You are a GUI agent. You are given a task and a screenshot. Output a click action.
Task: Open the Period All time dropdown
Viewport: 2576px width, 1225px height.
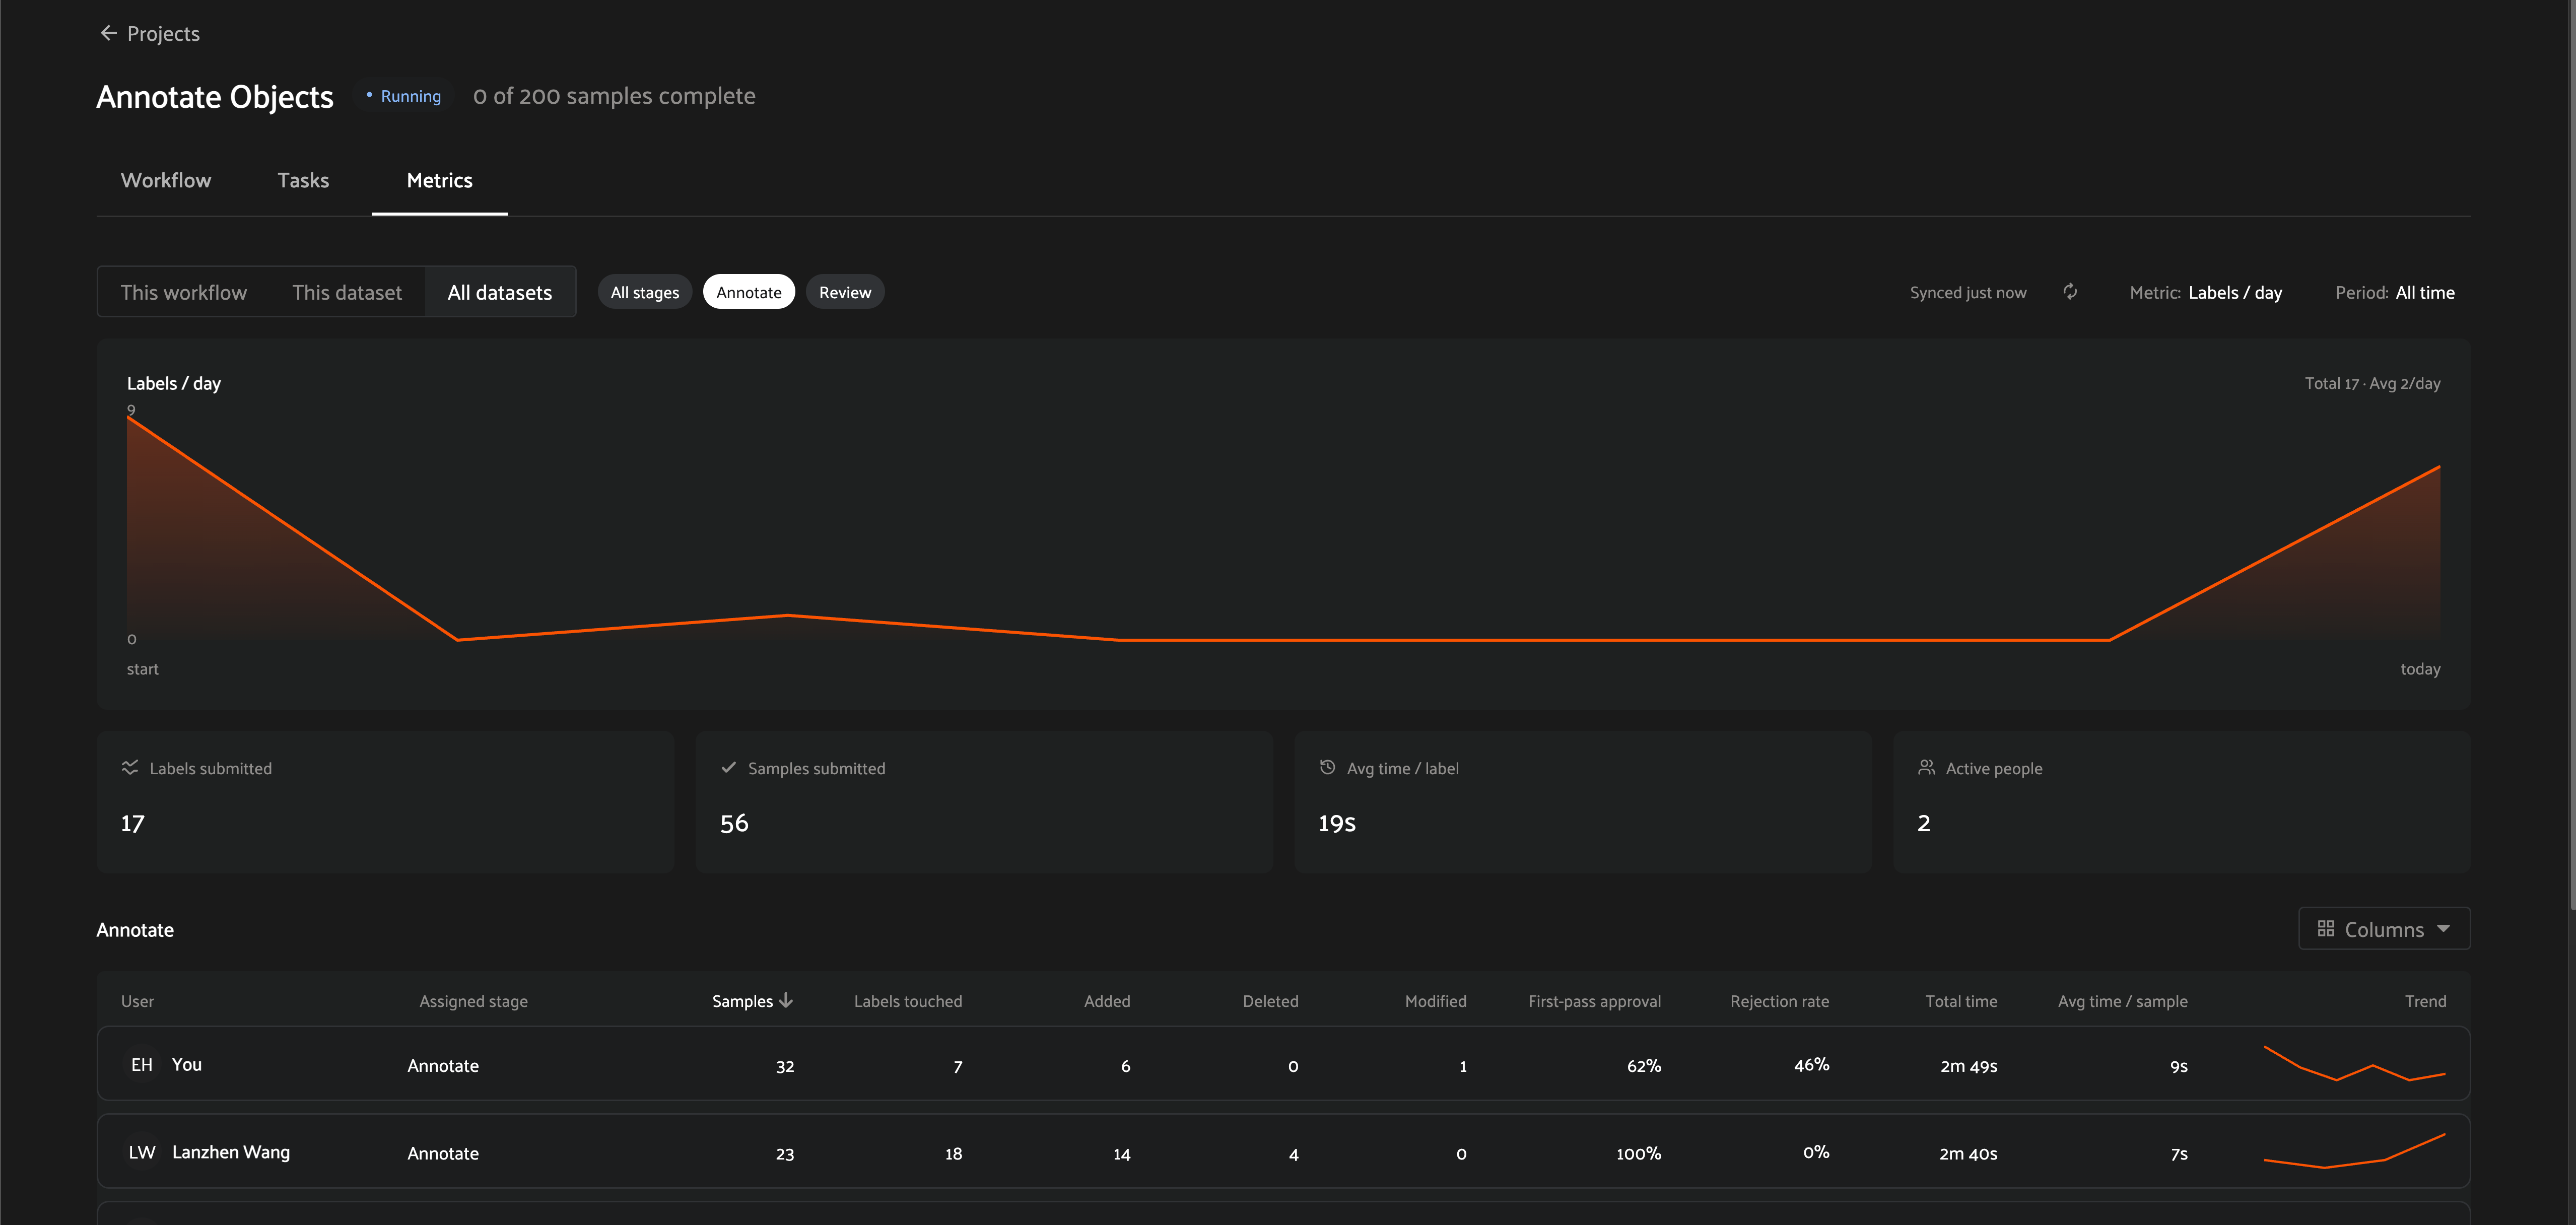pyautogui.click(x=2395, y=292)
